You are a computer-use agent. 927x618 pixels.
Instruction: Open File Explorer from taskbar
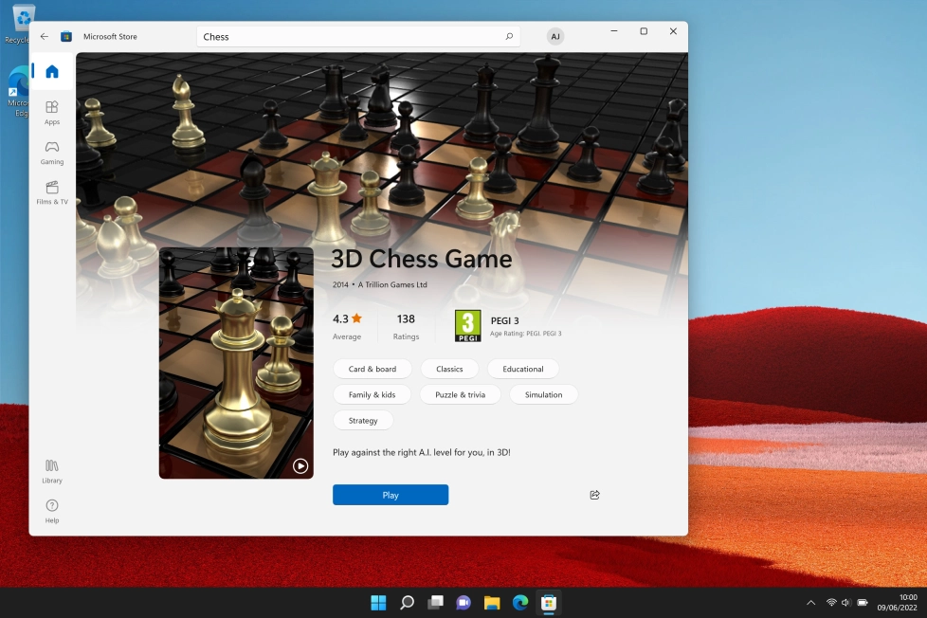(492, 603)
